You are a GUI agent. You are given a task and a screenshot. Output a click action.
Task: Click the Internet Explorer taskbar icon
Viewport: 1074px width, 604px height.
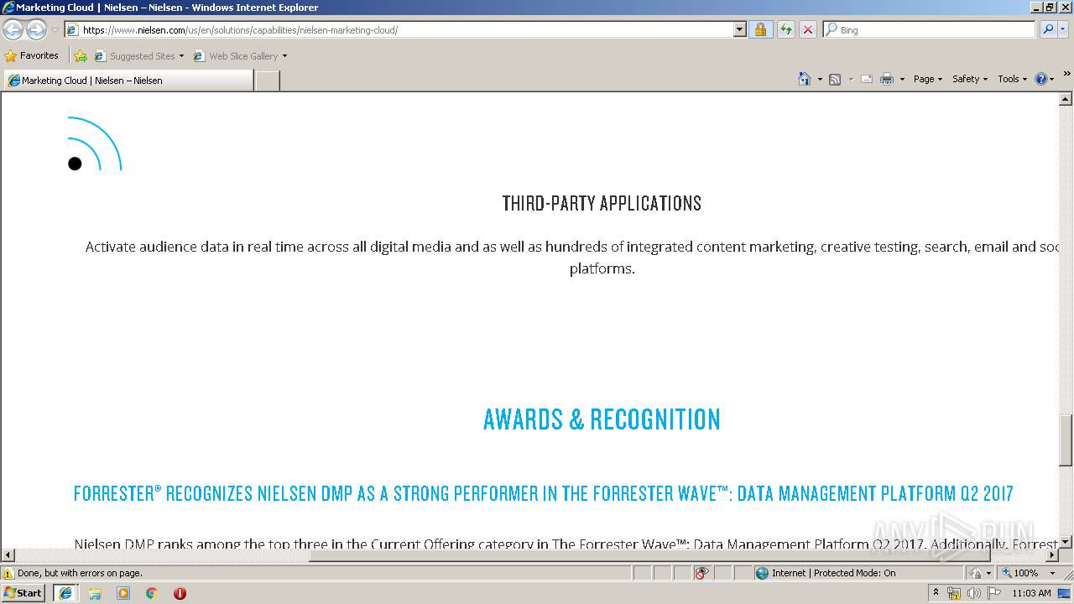[x=65, y=593]
